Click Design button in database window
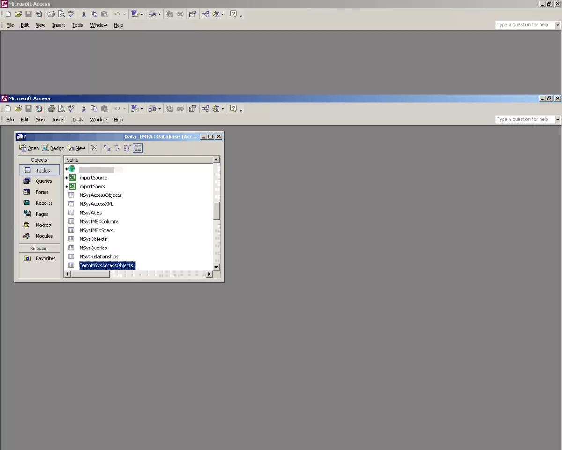The width and height of the screenshot is (562, 450). pos(53,148)
